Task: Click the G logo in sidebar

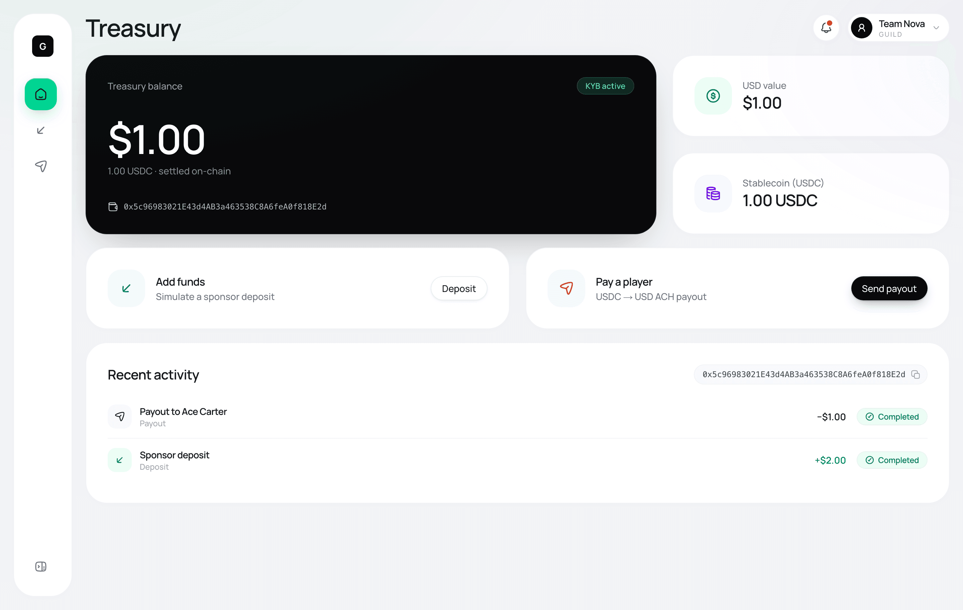Action: click(x=42, y=46)
